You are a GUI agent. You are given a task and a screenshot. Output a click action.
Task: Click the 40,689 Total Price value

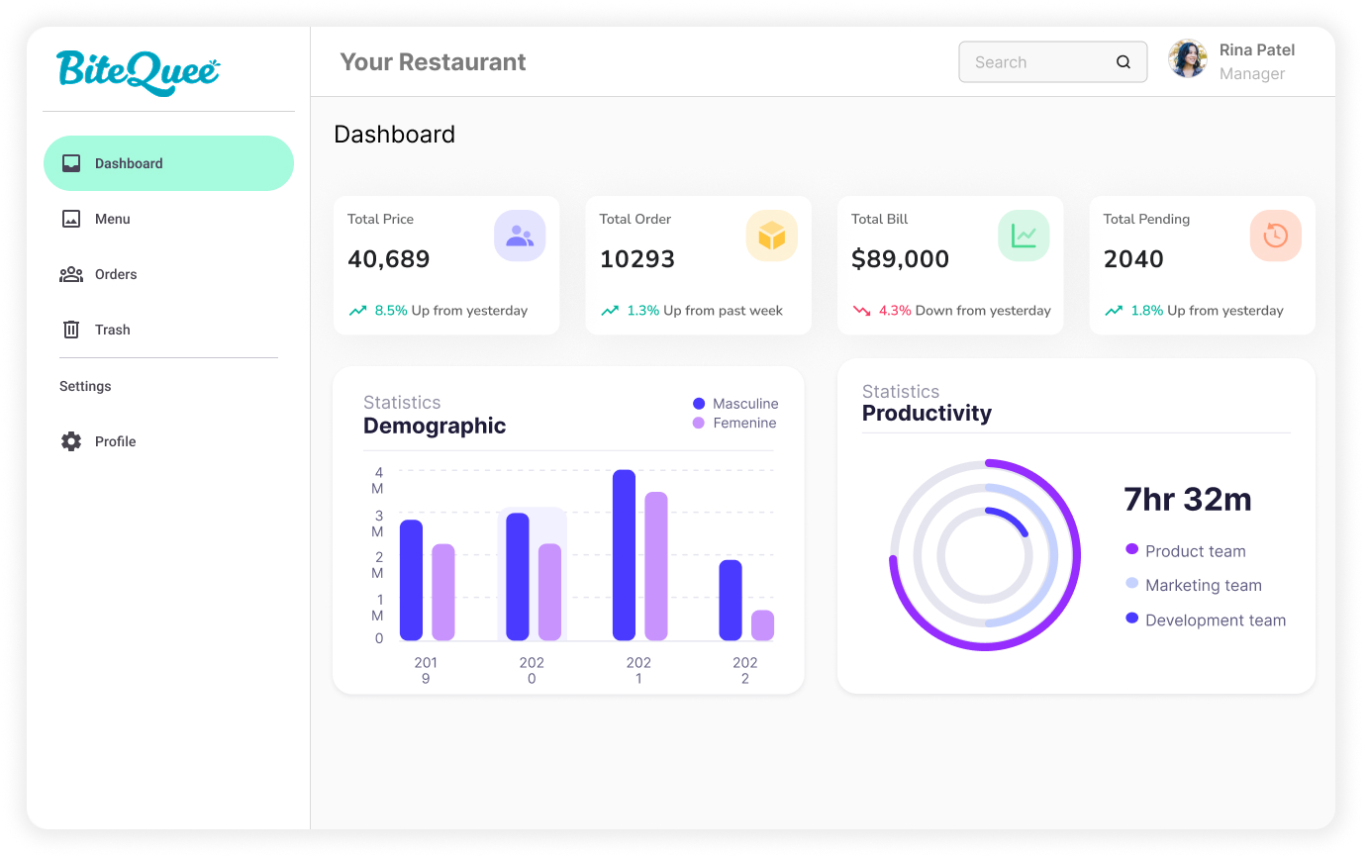[x=389, y=259]
